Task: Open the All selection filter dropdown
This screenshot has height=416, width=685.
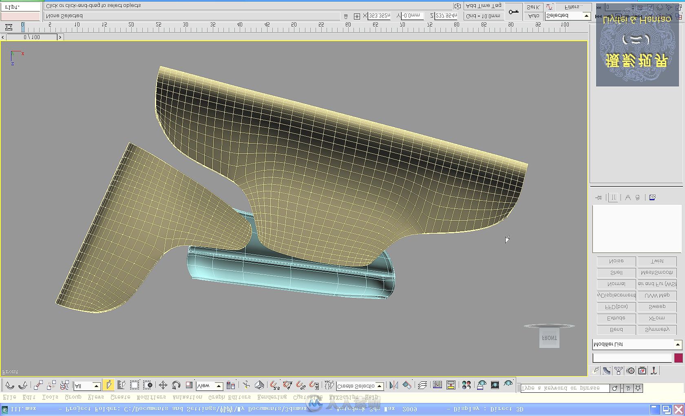Action: tap(87, 386)
